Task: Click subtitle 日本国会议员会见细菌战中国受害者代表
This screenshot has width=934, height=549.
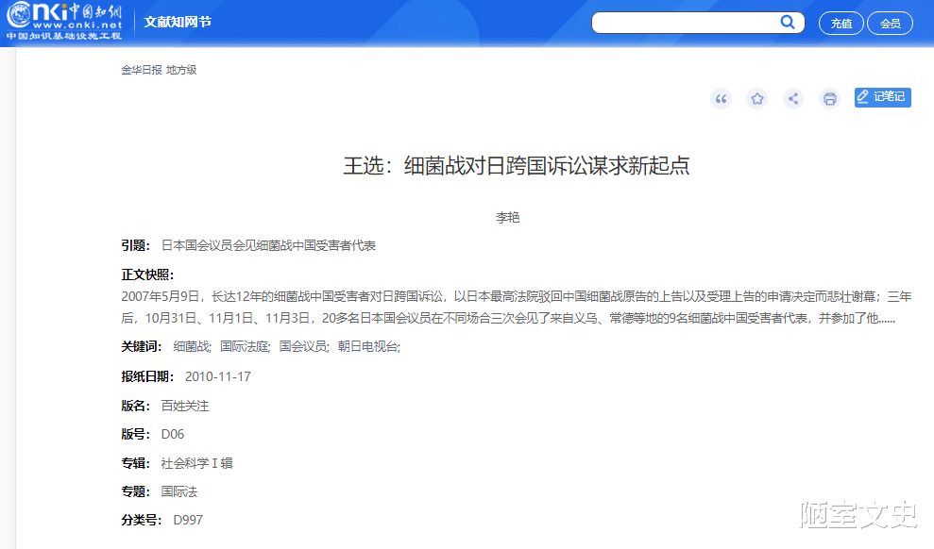Action: 268,245
